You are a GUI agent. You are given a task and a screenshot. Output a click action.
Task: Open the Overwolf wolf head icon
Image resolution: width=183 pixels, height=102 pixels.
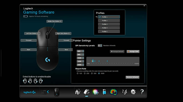pos(124,92)
